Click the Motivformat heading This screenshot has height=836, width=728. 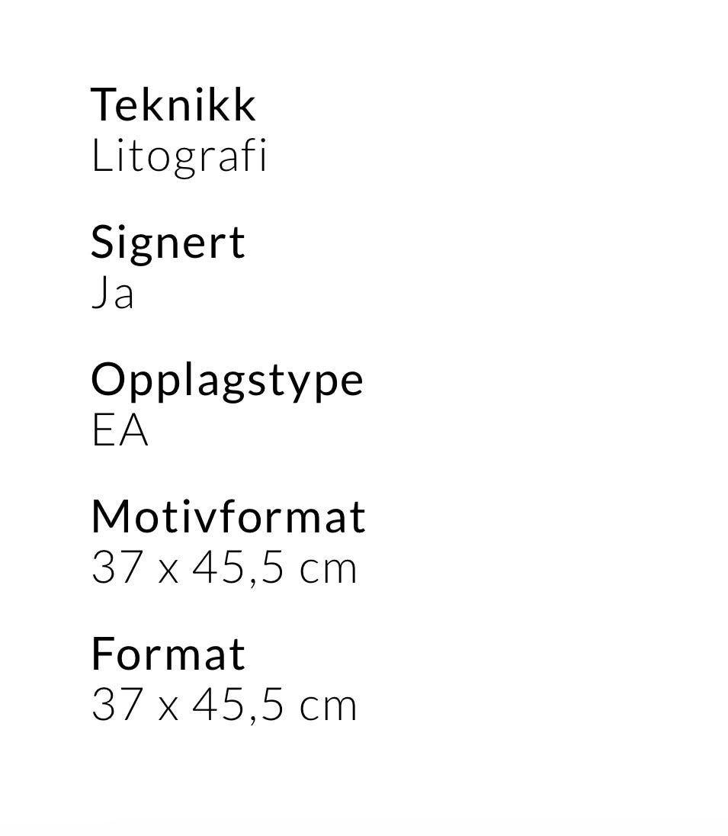click(228, 516)
